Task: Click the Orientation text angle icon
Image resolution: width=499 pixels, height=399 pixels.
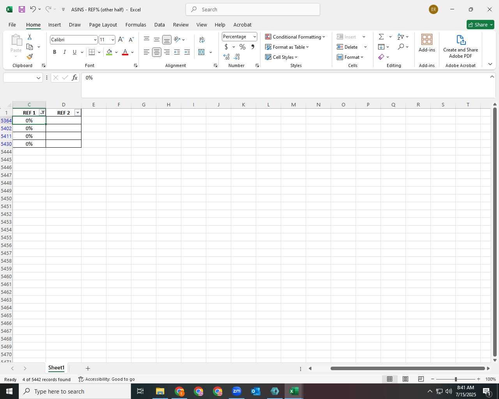Action: click(x=177, y=39)
